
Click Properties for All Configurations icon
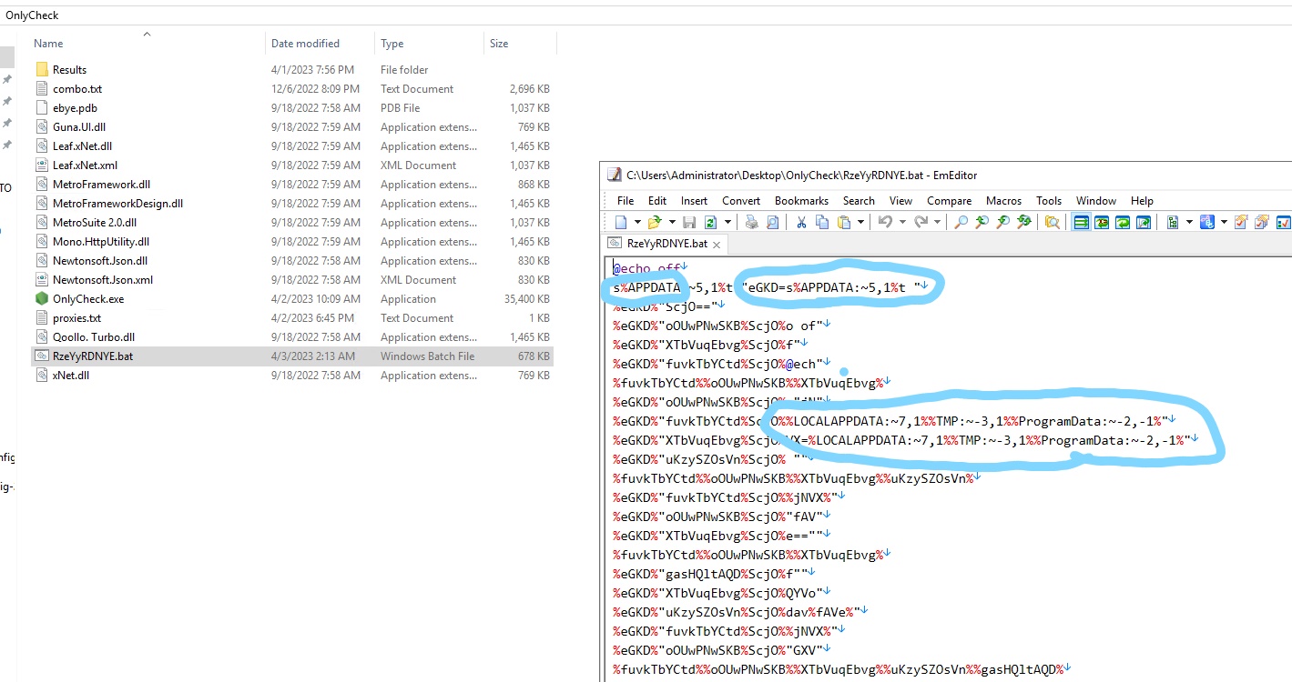pos(1261,222)
